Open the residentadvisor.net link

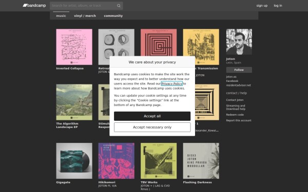[x=238, y=85]
